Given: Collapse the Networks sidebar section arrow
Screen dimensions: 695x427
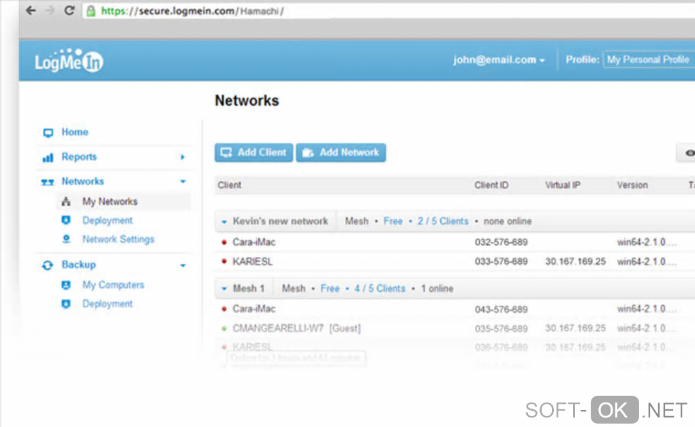Looking at the screenshot, I should click(x=183, y=182).
